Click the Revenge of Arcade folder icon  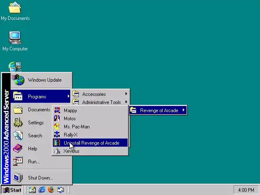(x=134, y=110)
